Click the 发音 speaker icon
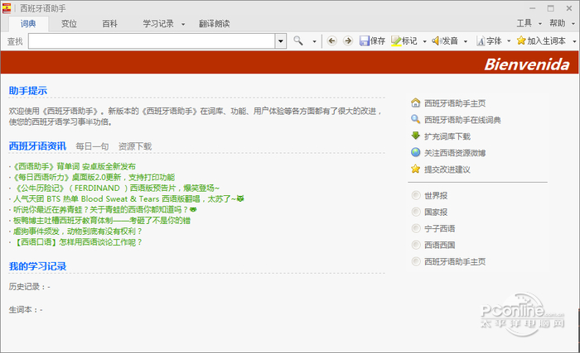Image resolution: width=580 pixels, height=353 pixels. click(x=436, y=41)
